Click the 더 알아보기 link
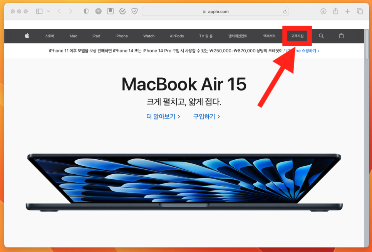This screenshot has height=252, width=372. point(163,117)
